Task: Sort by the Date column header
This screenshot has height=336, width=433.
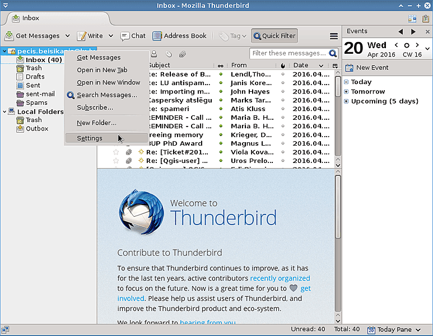Action: pyautogui.click(x=308, y=65)
